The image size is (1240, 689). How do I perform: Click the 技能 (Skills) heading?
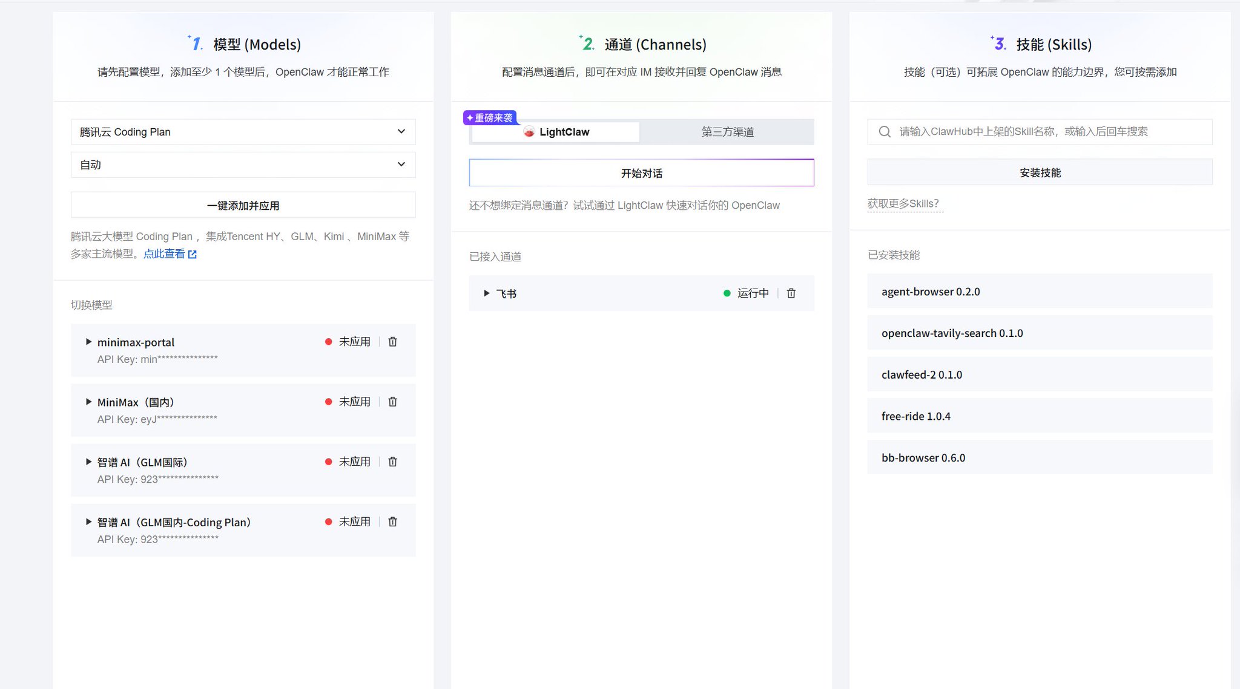(x=1054, y=44)
